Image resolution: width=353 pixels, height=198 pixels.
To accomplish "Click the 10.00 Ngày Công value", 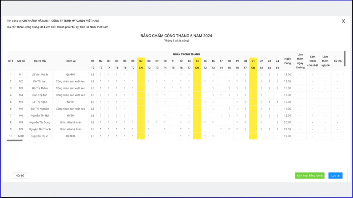I will 287,102.
